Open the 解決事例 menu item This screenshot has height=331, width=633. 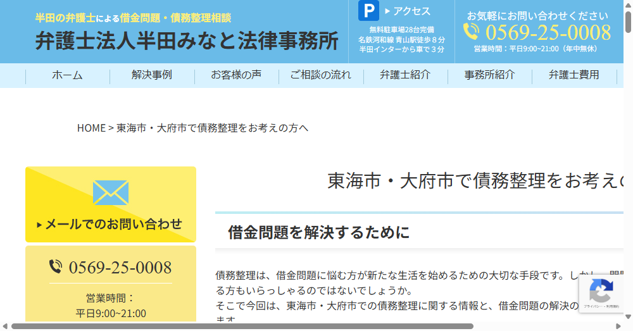click(x=152, y=75)
